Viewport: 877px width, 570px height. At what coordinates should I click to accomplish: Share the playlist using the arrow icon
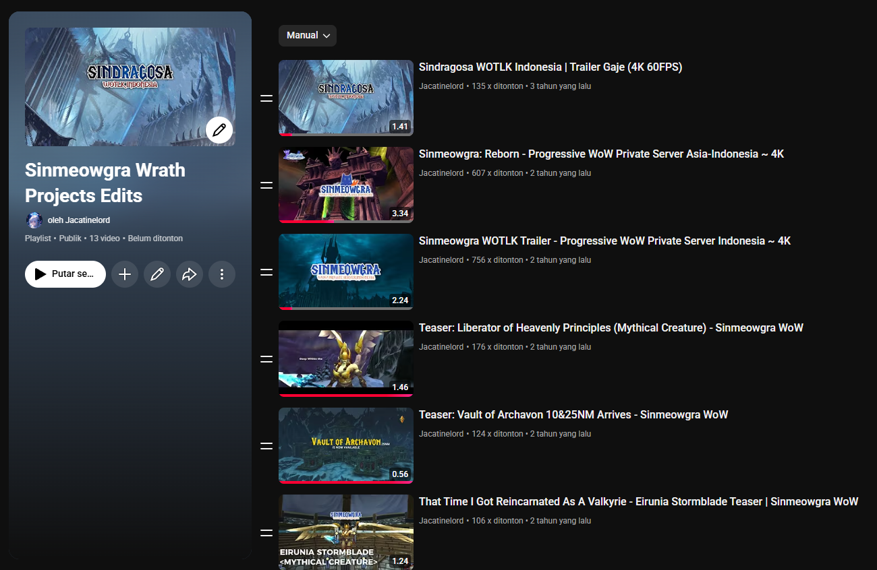[x=190, y=274]
